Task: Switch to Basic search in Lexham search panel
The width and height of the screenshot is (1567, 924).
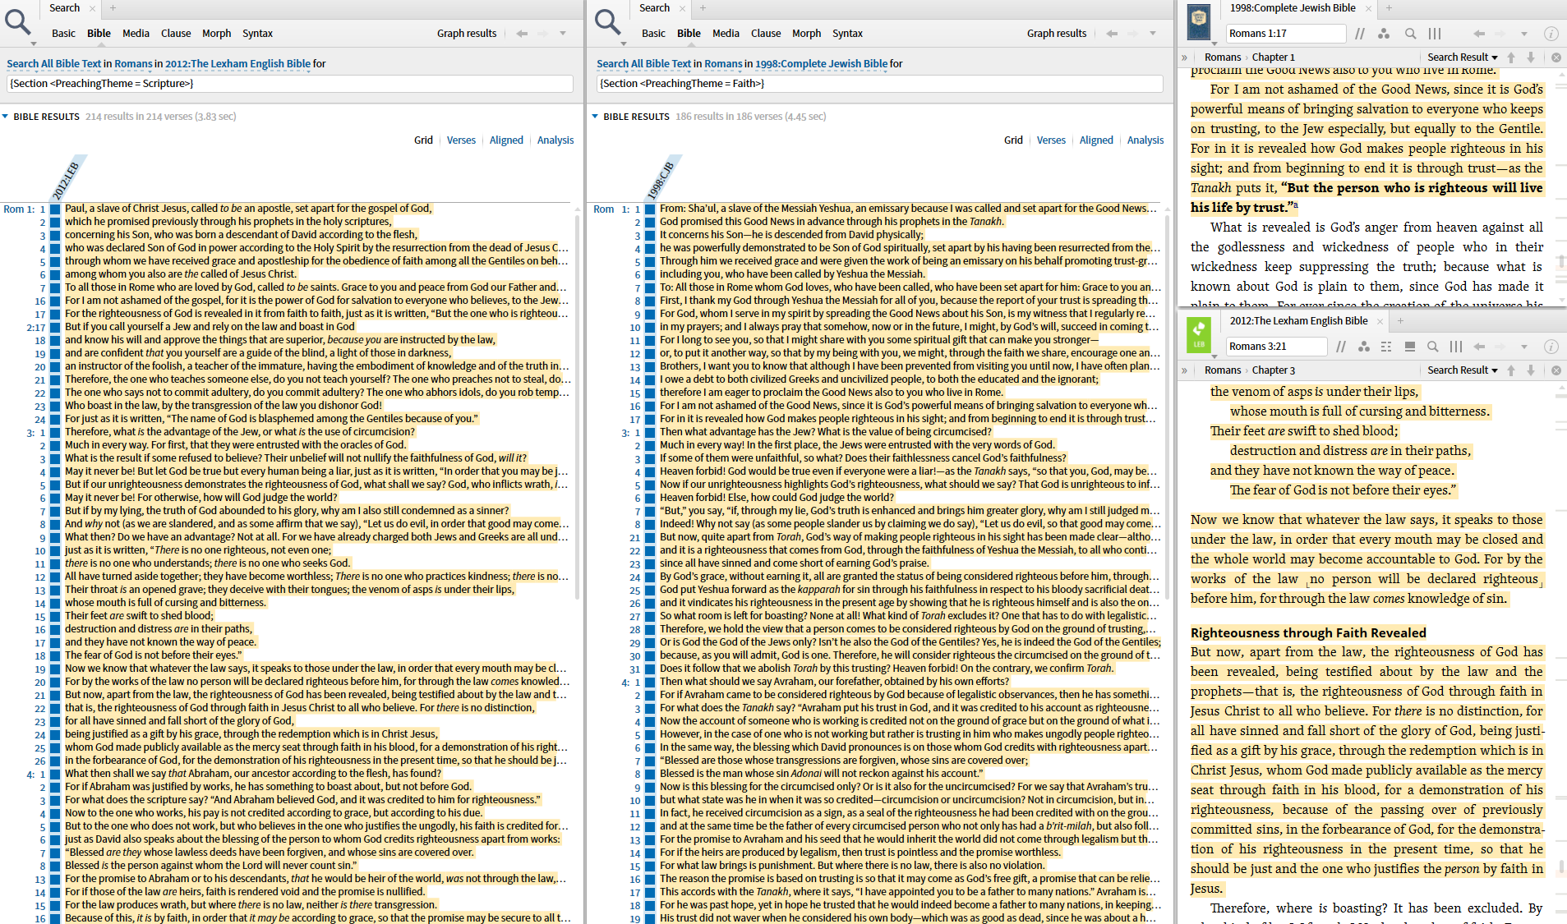Action: [63, 34]
